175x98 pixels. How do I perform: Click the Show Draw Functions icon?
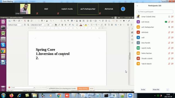(129, 21)
